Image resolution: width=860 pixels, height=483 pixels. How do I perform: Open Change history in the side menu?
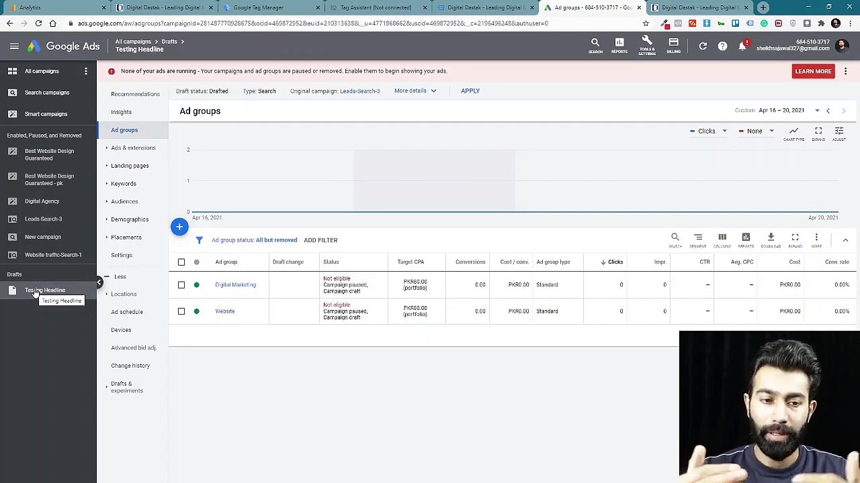click(130, 366)
